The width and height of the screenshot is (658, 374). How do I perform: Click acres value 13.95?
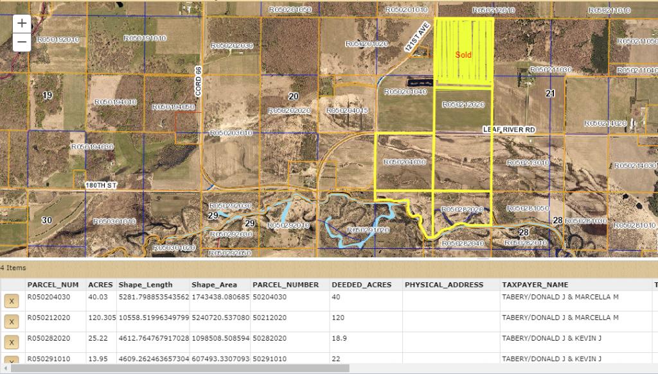click(98, 359)
